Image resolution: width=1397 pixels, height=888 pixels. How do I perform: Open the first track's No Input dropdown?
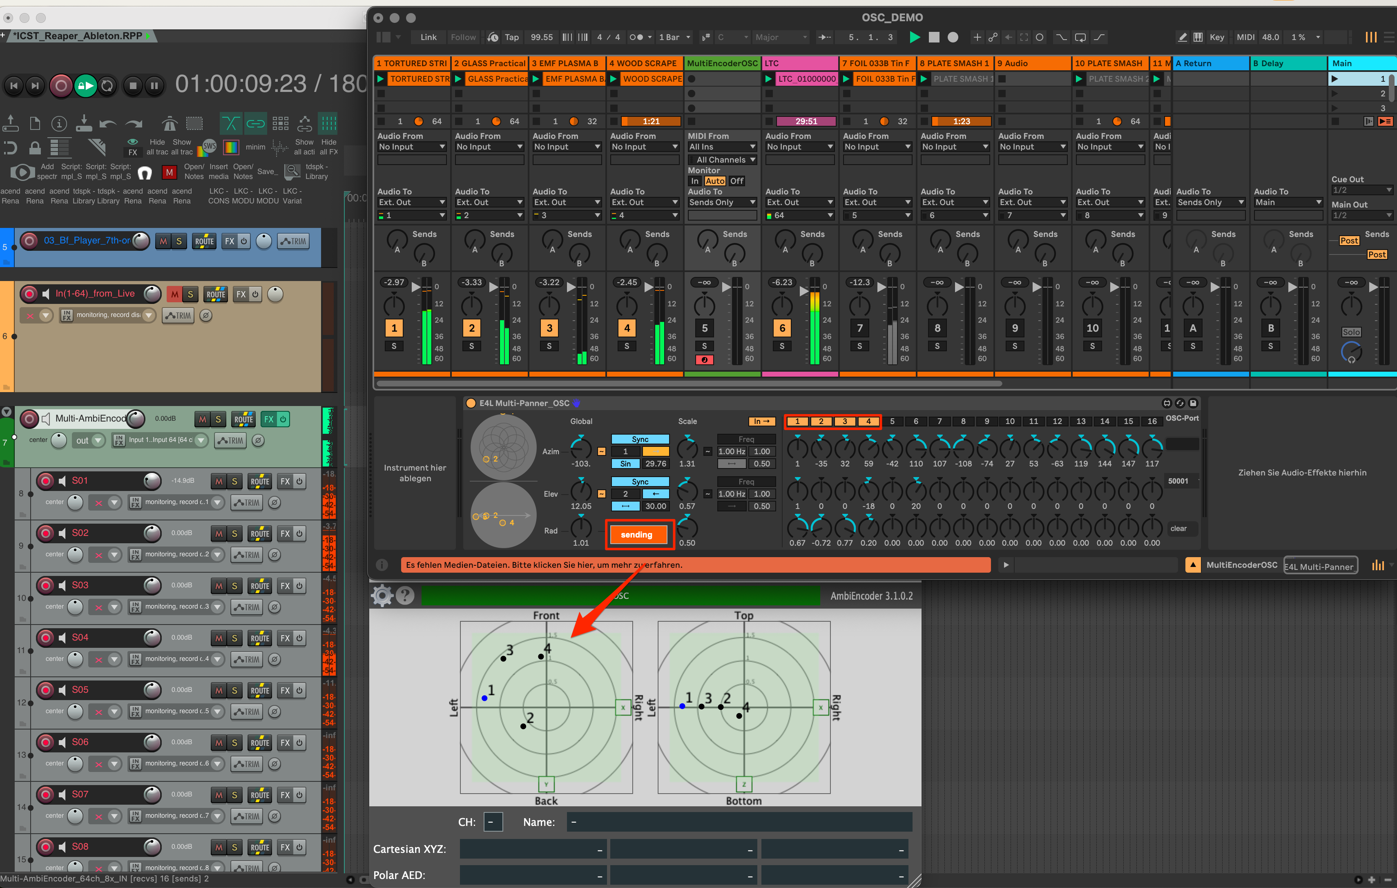coord(411,147)
